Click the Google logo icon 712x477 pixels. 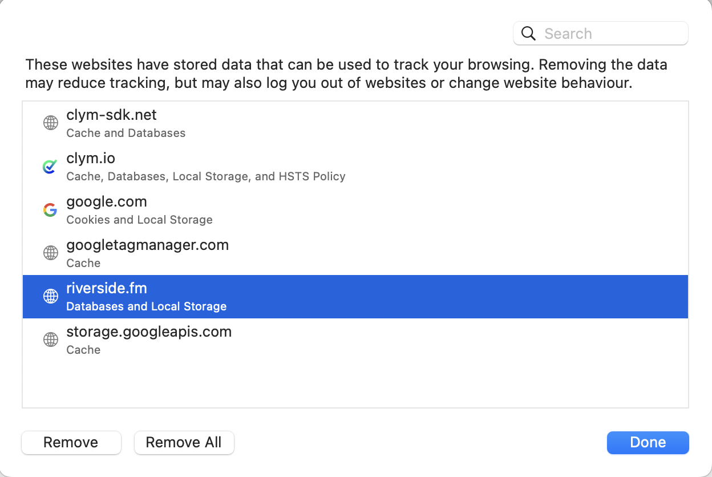tap(51, 209)
